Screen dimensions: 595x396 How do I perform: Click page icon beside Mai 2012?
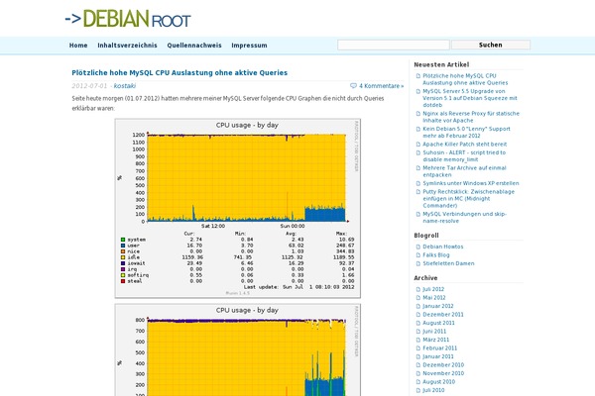tap(418, 298)
